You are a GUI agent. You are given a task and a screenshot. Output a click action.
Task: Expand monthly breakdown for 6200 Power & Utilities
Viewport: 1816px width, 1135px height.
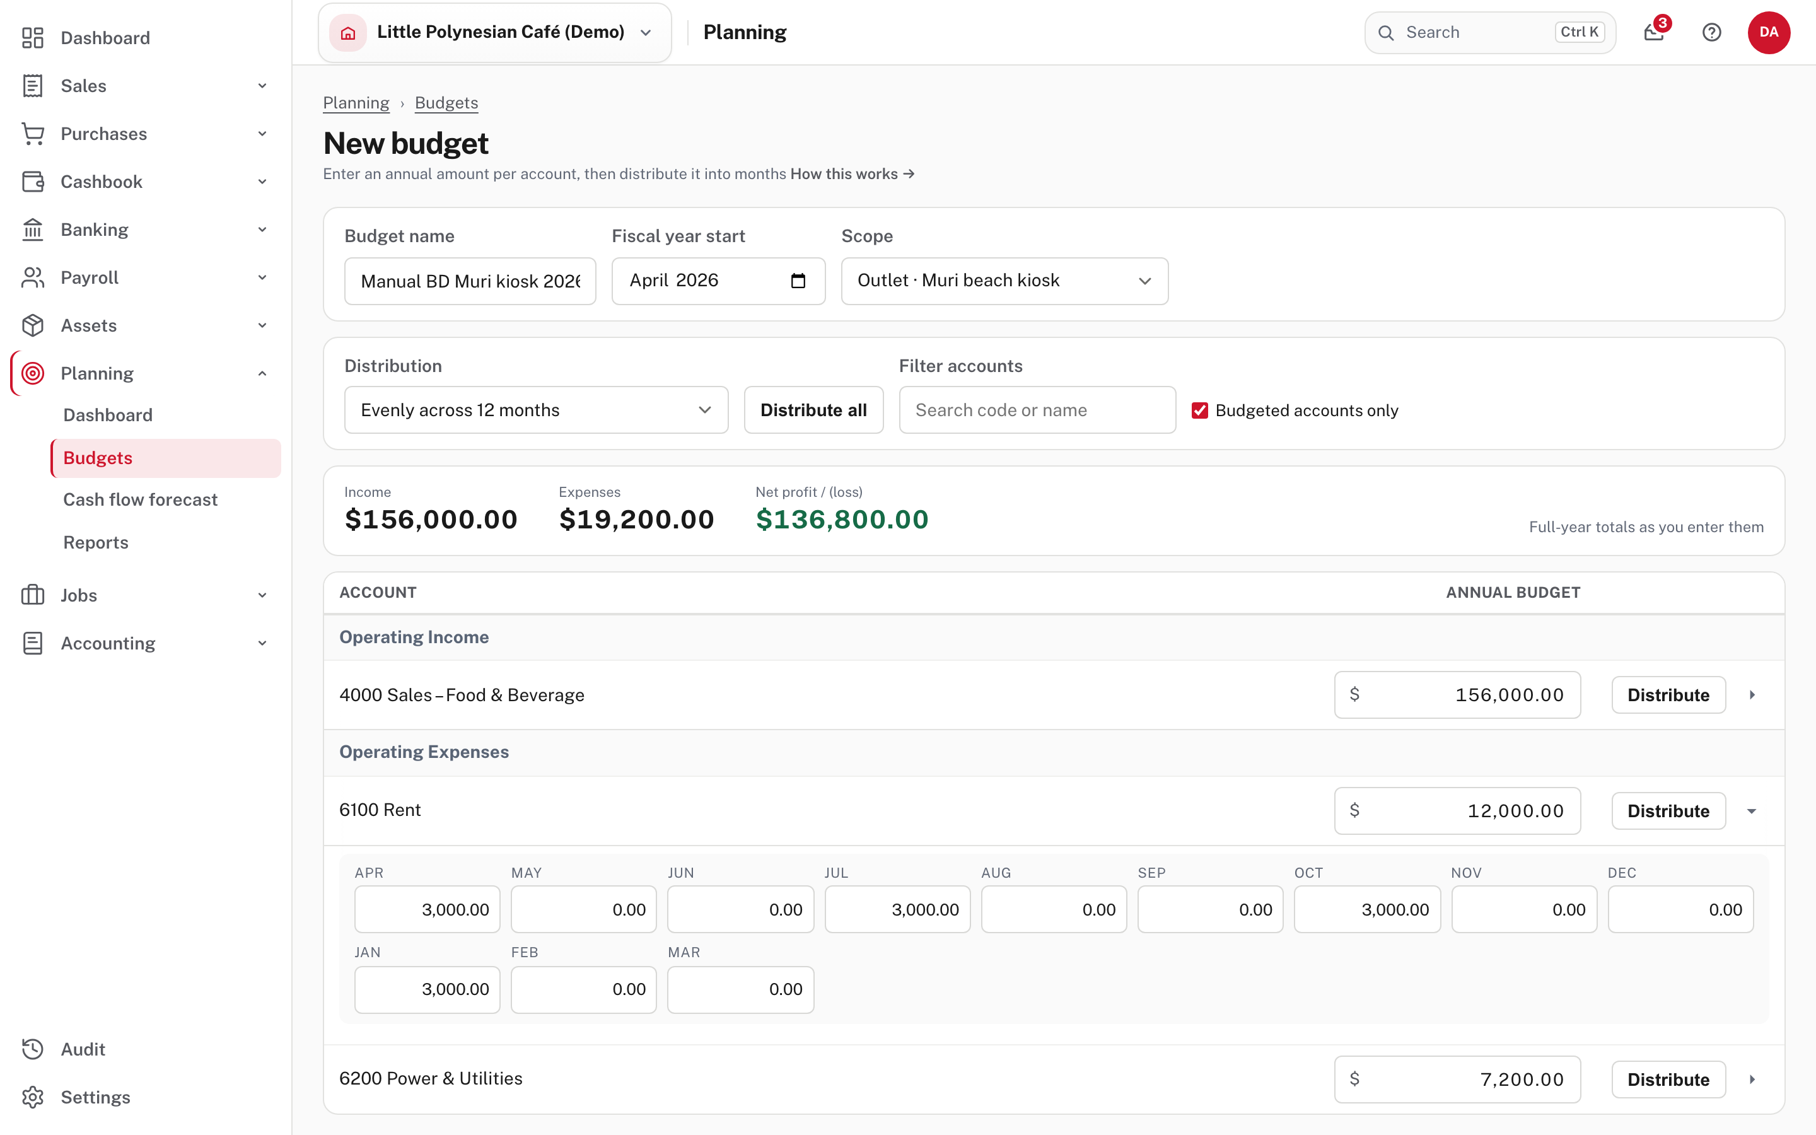[x=1752, y=1080]
